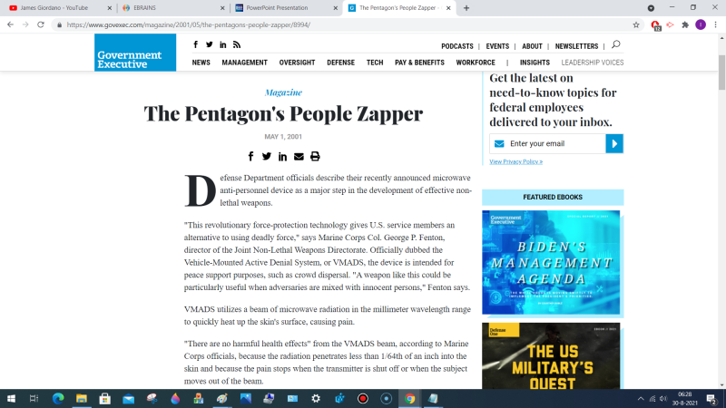Show hidden system tray icons chevron
This screenshot has height=408, width=726.
pyautogui.click(x=641, y=398)
